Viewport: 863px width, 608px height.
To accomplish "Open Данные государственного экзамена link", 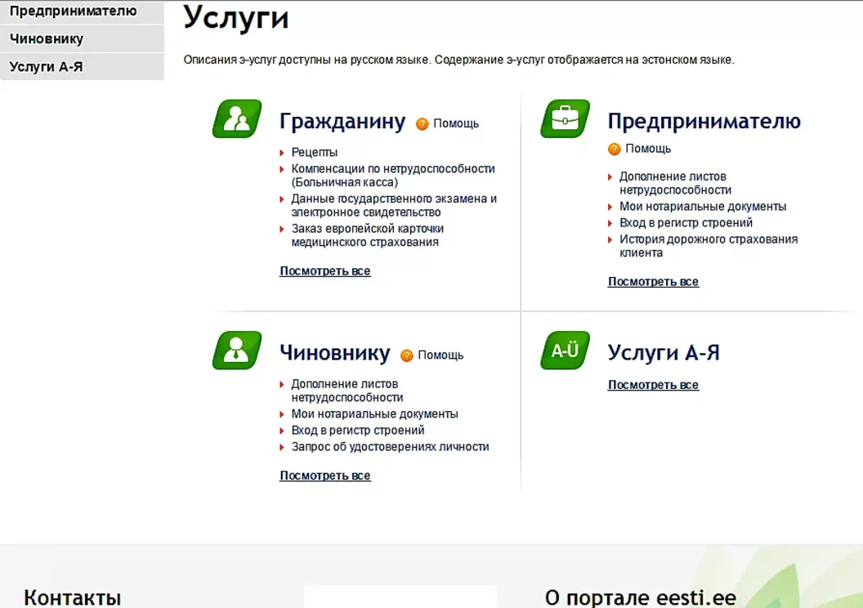I will (394, 199).
